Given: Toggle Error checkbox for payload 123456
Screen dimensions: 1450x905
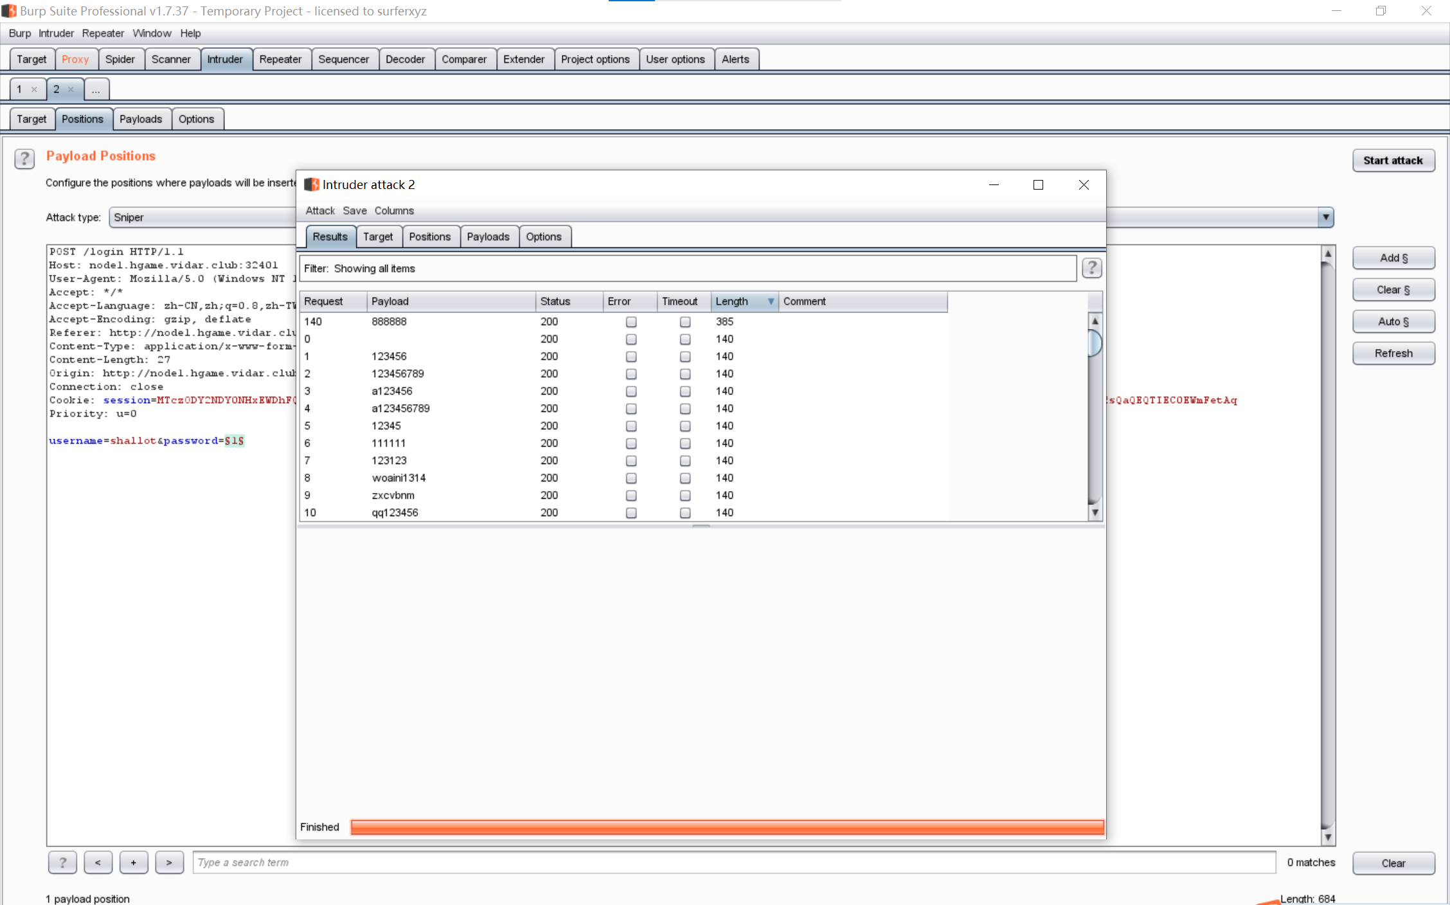Looking at the screenshot, I should [x=631, y=357].
